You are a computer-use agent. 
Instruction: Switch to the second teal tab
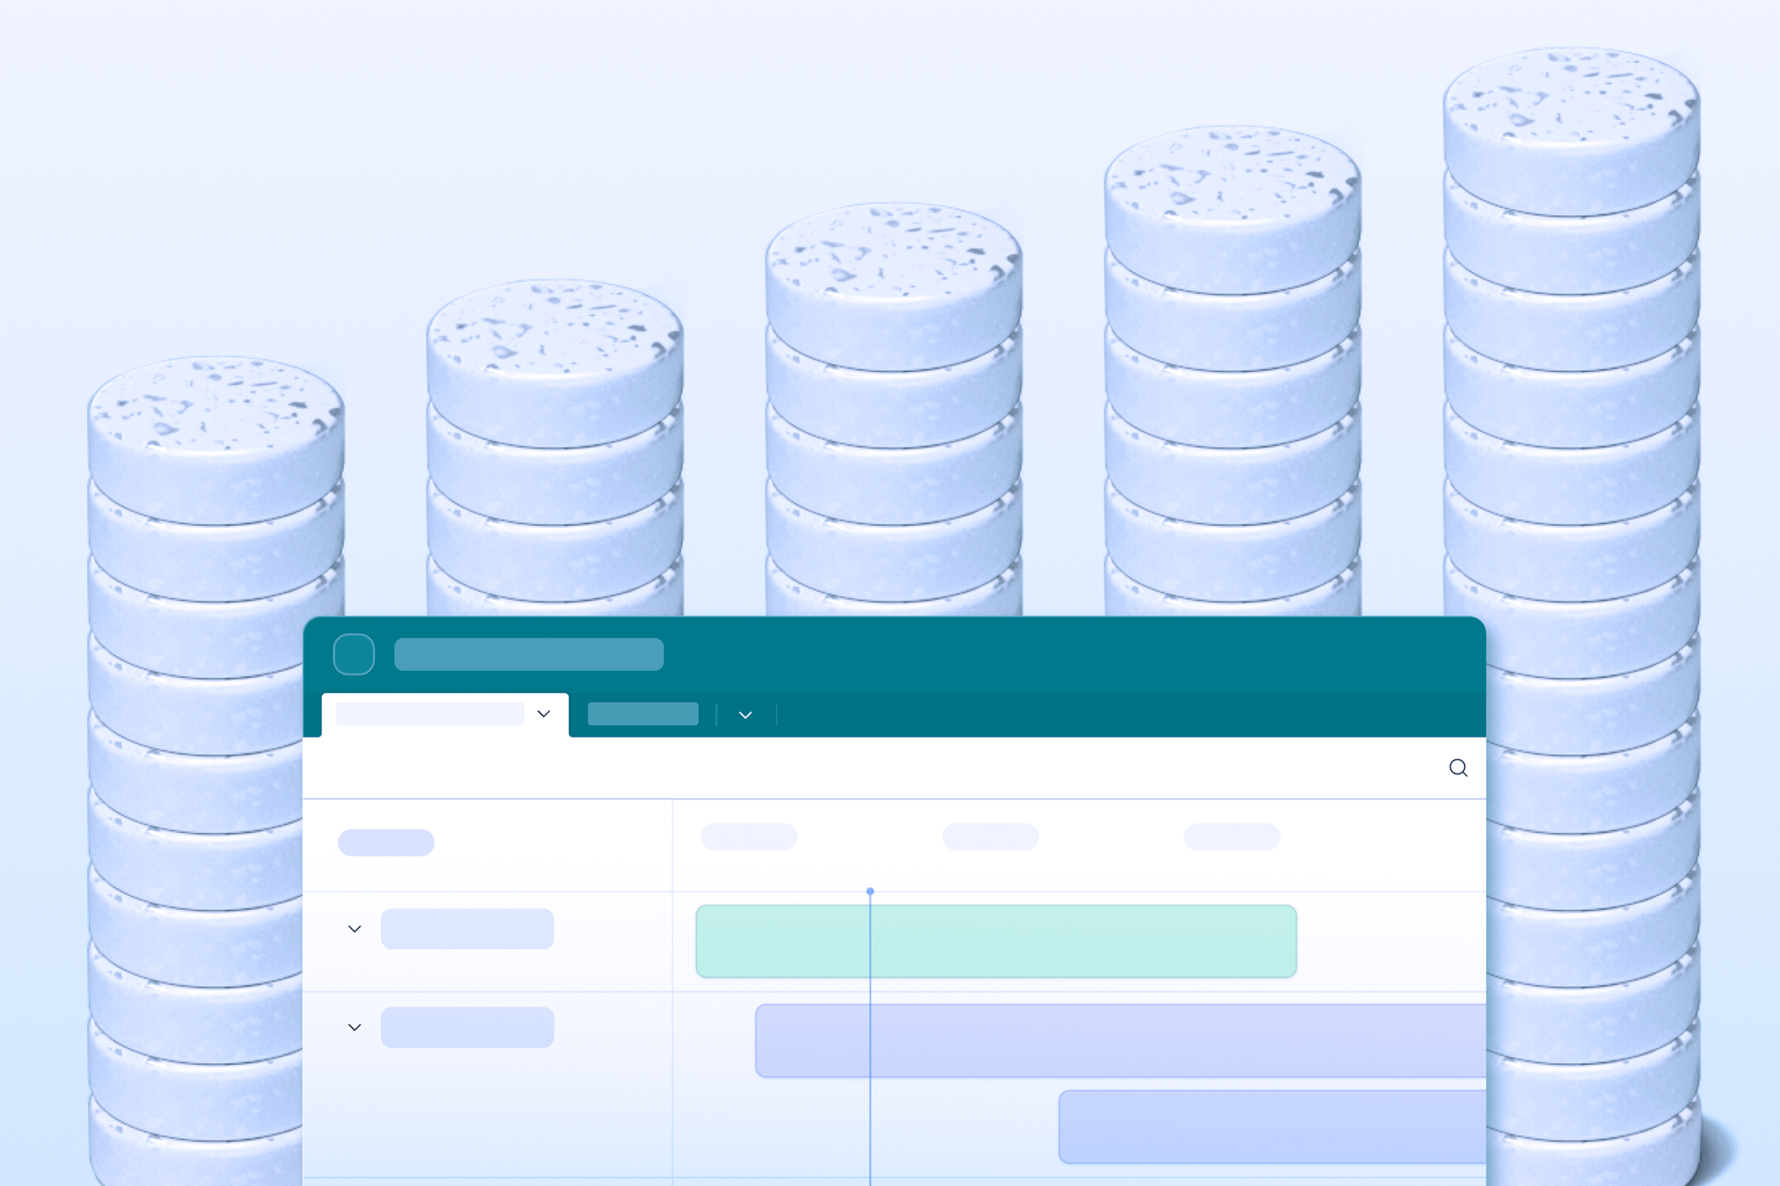(x=643, y=714)
